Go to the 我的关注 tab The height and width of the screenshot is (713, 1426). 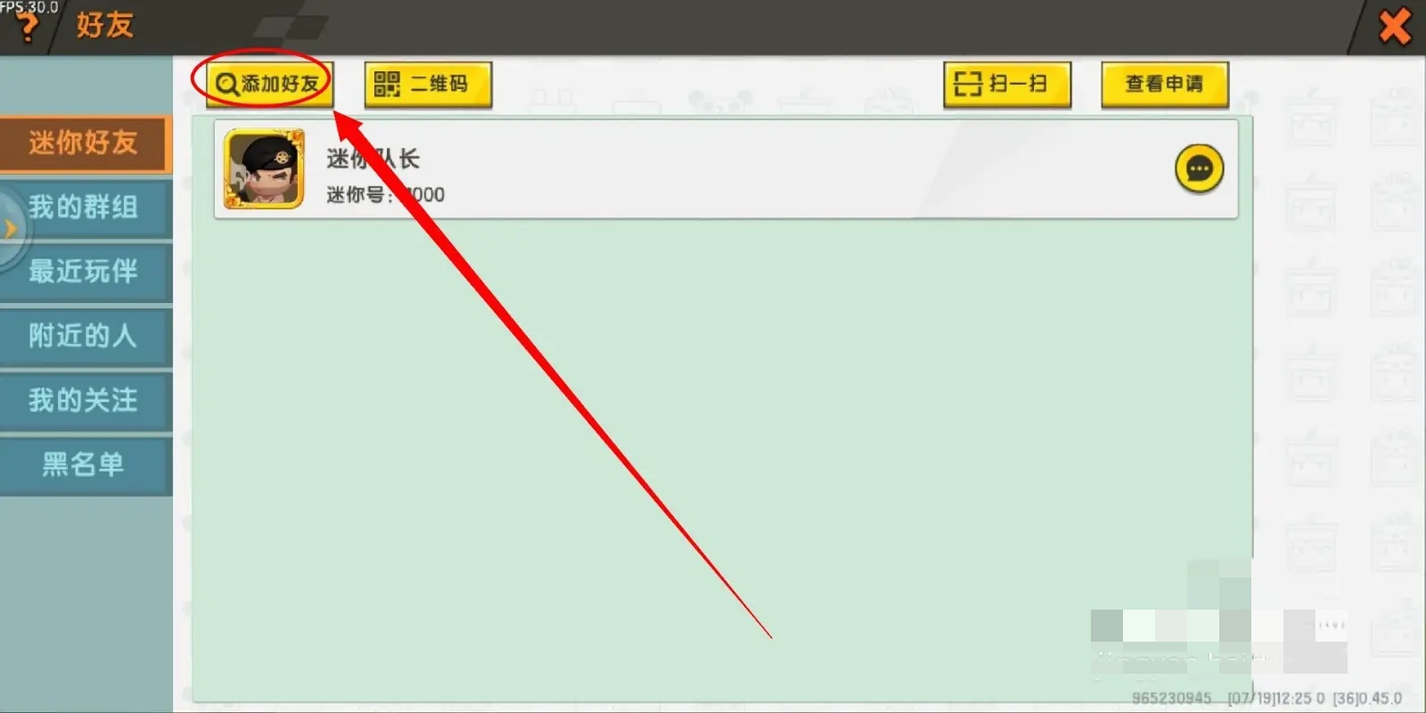[85, 400]
